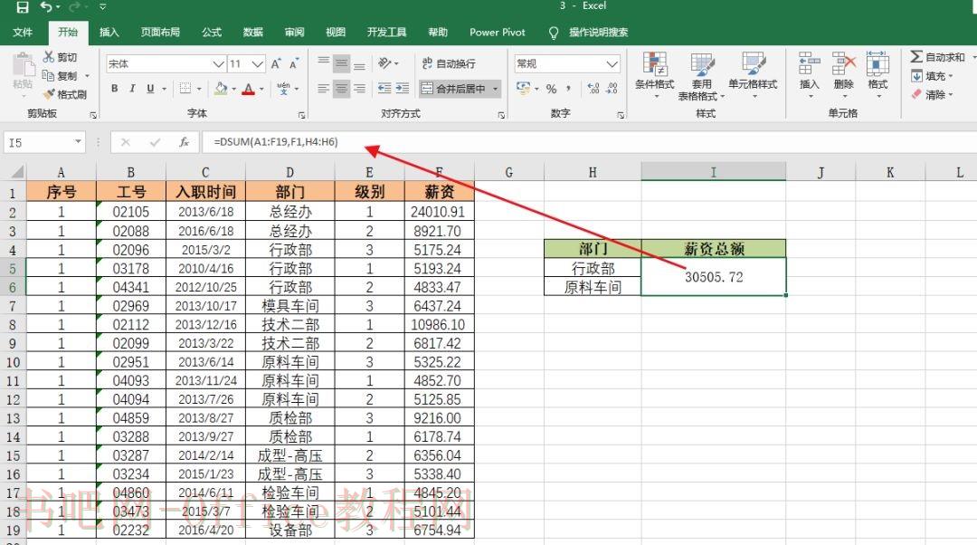The image size is (977, 545).
Task: Open the 常规 number format dropdown
Action: click(612, 63)
